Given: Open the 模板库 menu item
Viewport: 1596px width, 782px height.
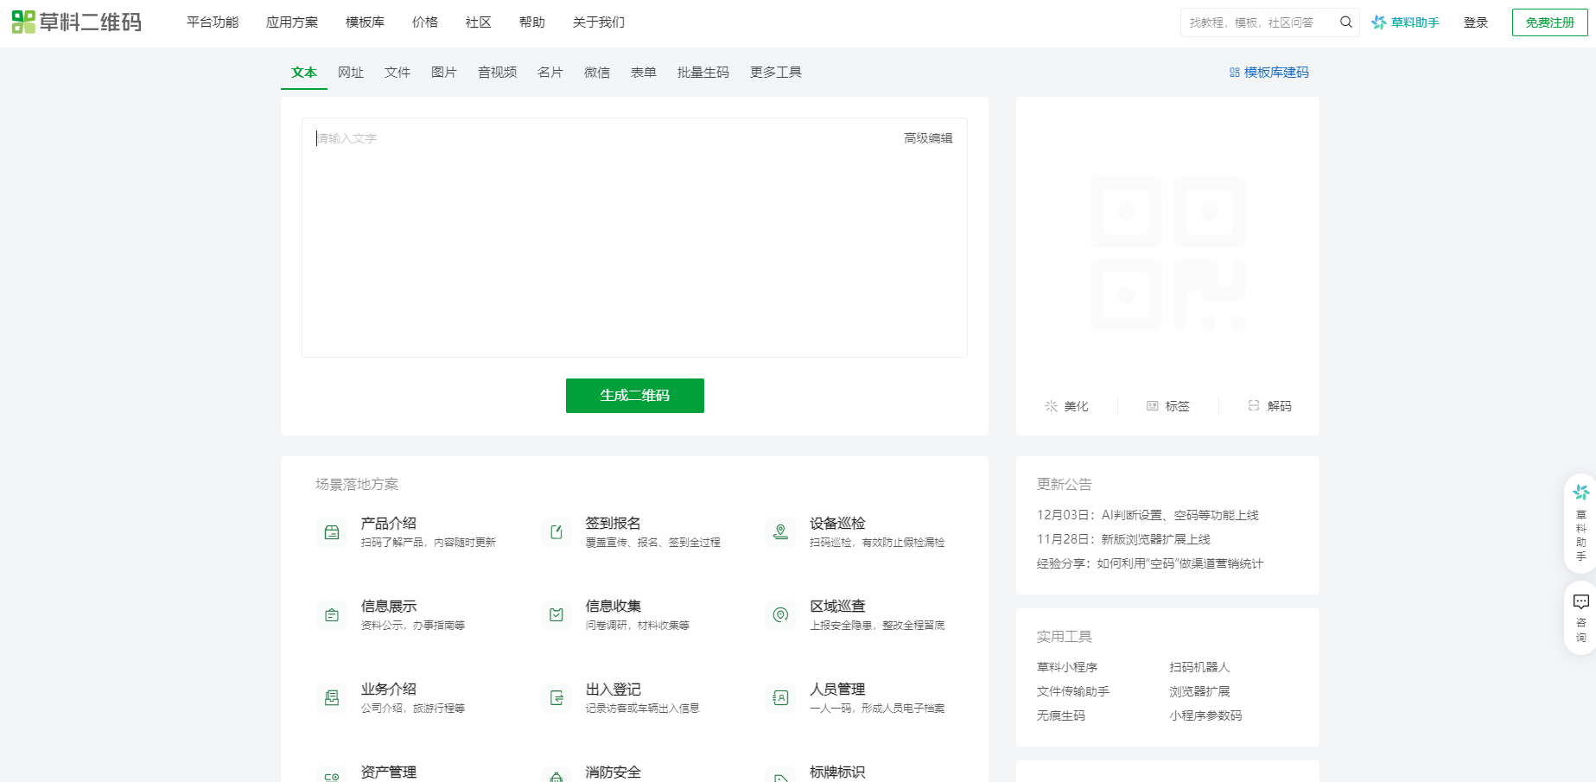Looking at the screenshot, I should 365,22.
